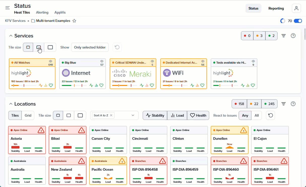Switch to the Alerting tab
Image resolution: width=306 pixels, height=187 pixels.
point(42,12)
